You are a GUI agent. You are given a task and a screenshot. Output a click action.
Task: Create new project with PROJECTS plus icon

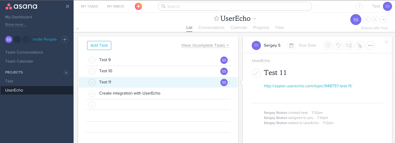click(66, 72)
